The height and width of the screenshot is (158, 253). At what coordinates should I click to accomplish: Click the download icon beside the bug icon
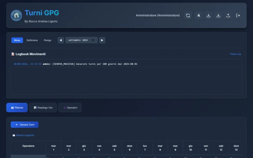(209, 15)
